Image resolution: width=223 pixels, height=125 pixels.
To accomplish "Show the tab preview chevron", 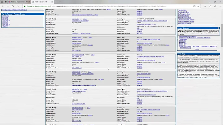I will click(x=60, y=2).
